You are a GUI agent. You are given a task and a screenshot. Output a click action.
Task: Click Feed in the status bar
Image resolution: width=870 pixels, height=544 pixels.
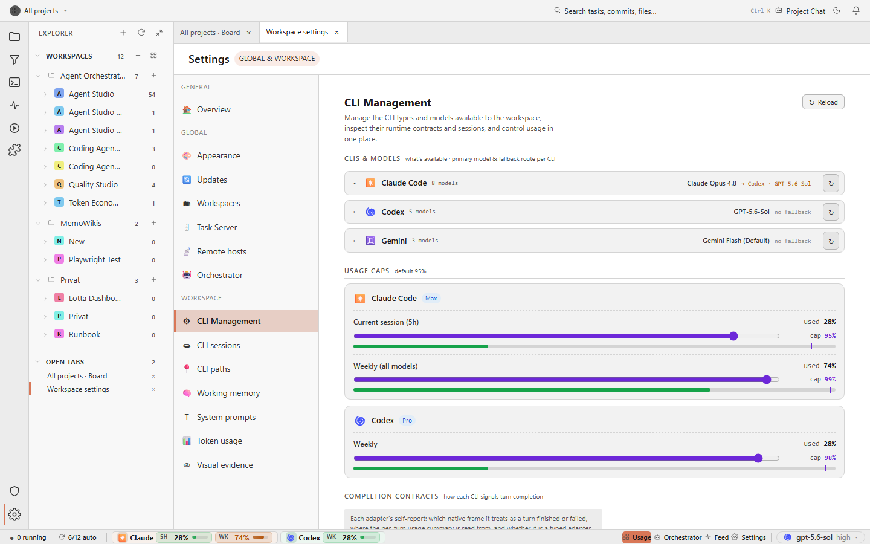tap(717, 537)
